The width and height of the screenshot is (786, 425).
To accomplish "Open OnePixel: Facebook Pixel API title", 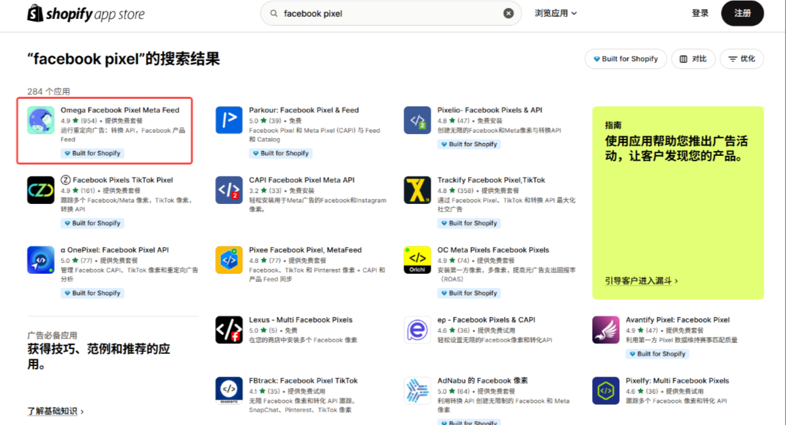I will [115, 249].
